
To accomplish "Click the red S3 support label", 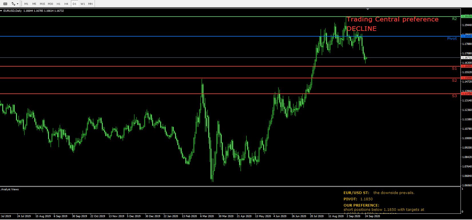I will 454,96.
